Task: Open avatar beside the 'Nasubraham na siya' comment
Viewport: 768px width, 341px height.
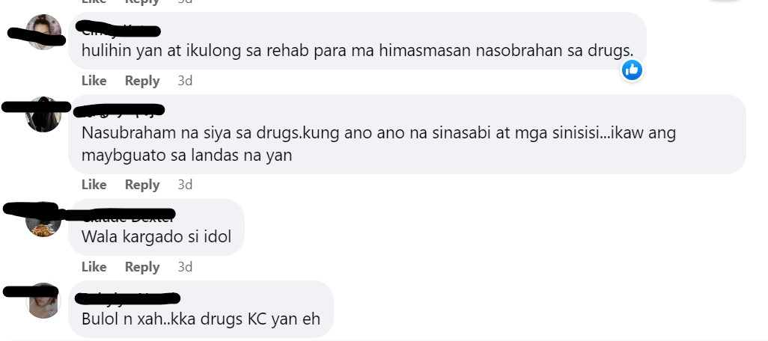Action: (43, 114)
